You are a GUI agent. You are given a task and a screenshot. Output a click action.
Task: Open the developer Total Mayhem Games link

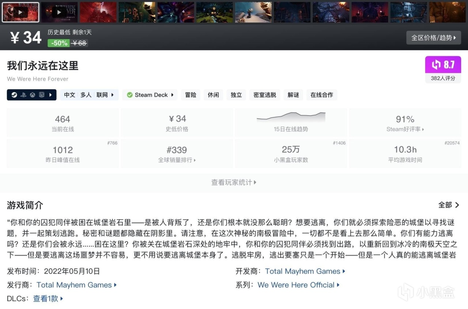305,271
